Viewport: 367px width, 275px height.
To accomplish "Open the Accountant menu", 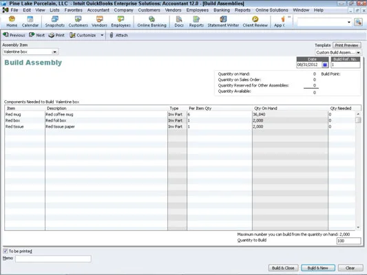I will 98,10.
